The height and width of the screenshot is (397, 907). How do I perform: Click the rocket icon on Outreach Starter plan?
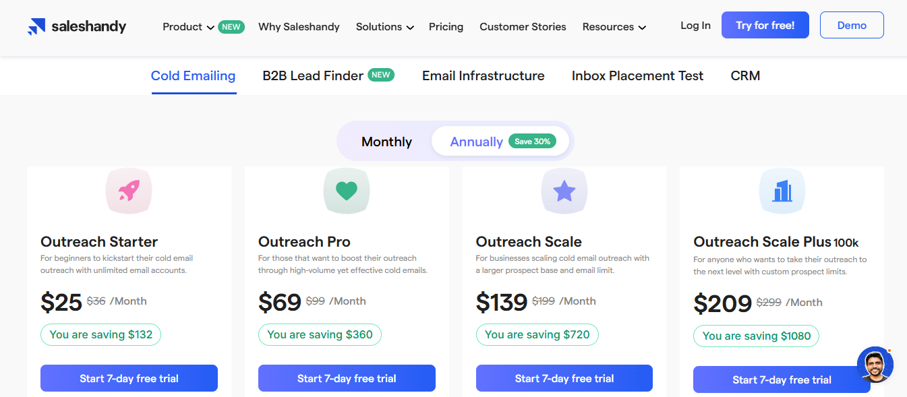(x=128, y=191)
